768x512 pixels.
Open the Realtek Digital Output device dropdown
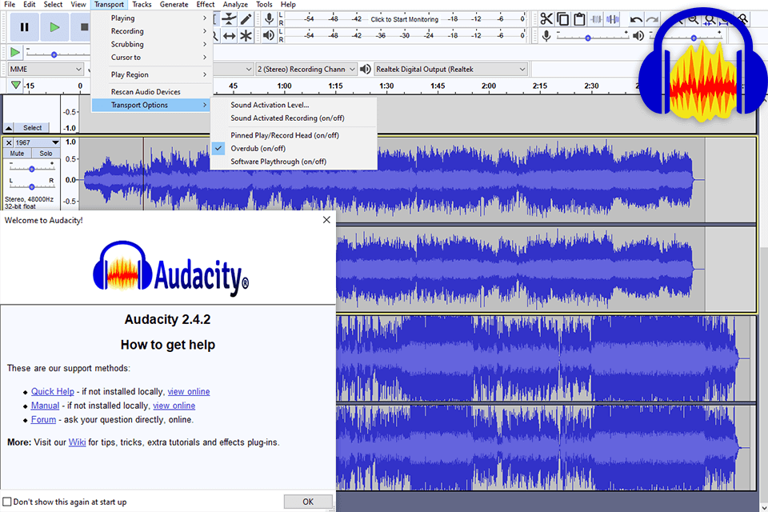point(450,69)
